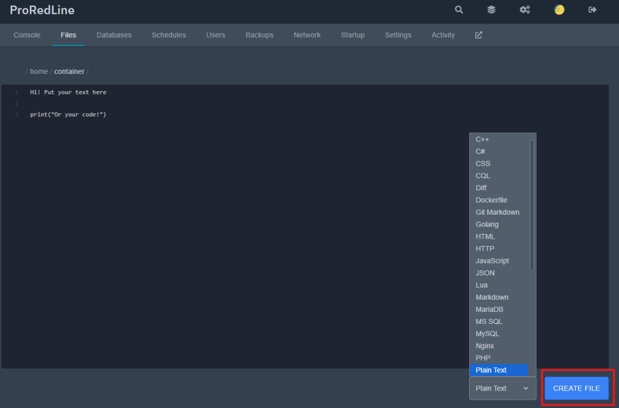Screen dimensions: 619x408
Task: Click the stacked layers servers icon
Action: point(491,10)
